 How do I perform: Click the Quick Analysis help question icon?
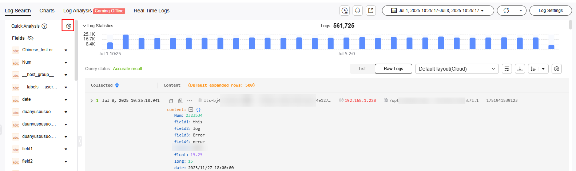(44, 26)
